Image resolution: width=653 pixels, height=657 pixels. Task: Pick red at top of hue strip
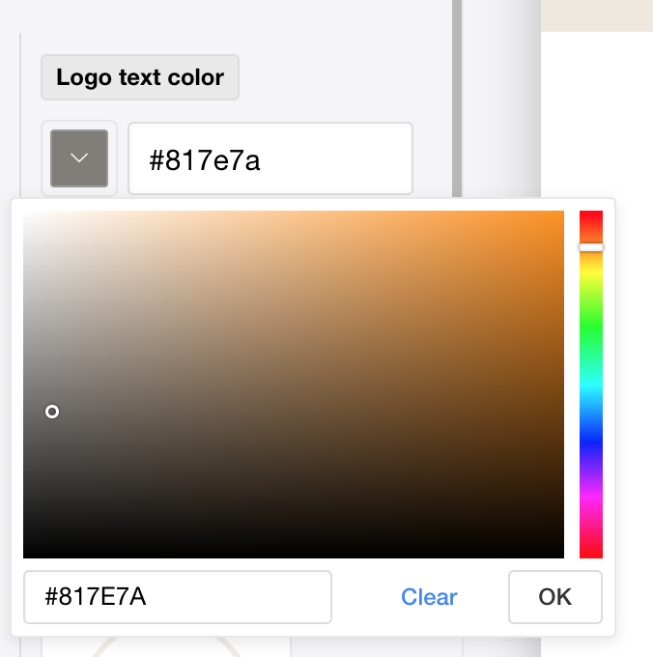591,214
